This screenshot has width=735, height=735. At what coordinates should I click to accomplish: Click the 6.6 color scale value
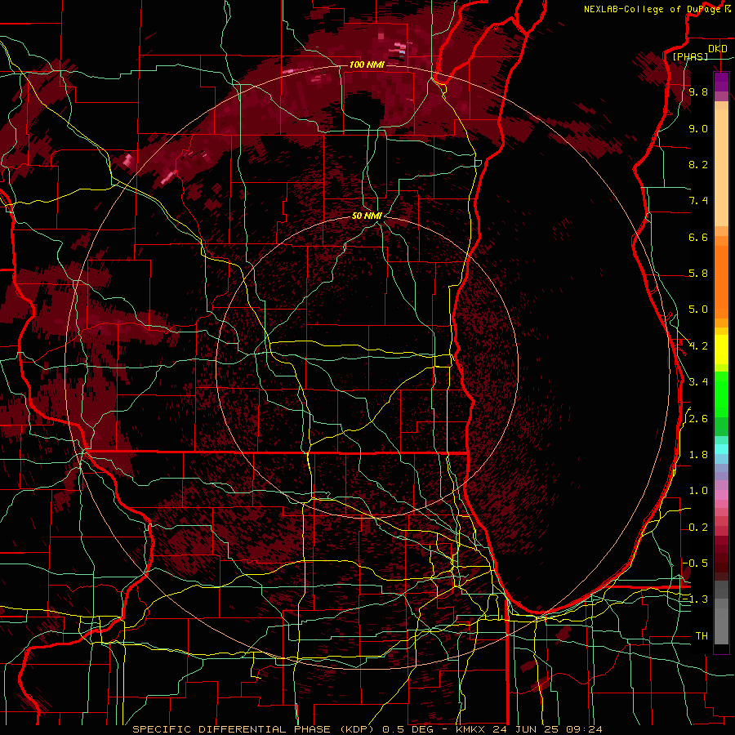(698, 237)
